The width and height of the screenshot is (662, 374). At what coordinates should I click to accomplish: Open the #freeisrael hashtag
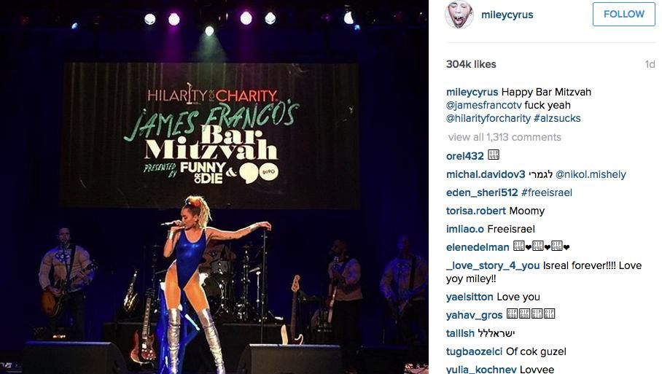547,192
